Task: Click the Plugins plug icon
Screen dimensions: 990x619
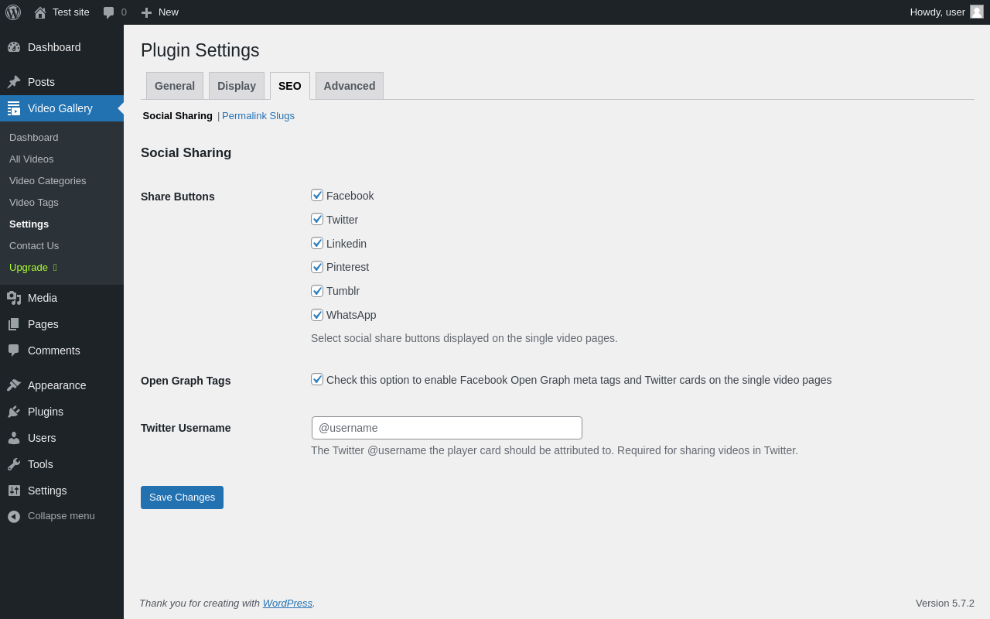Action: coord(14,412)
